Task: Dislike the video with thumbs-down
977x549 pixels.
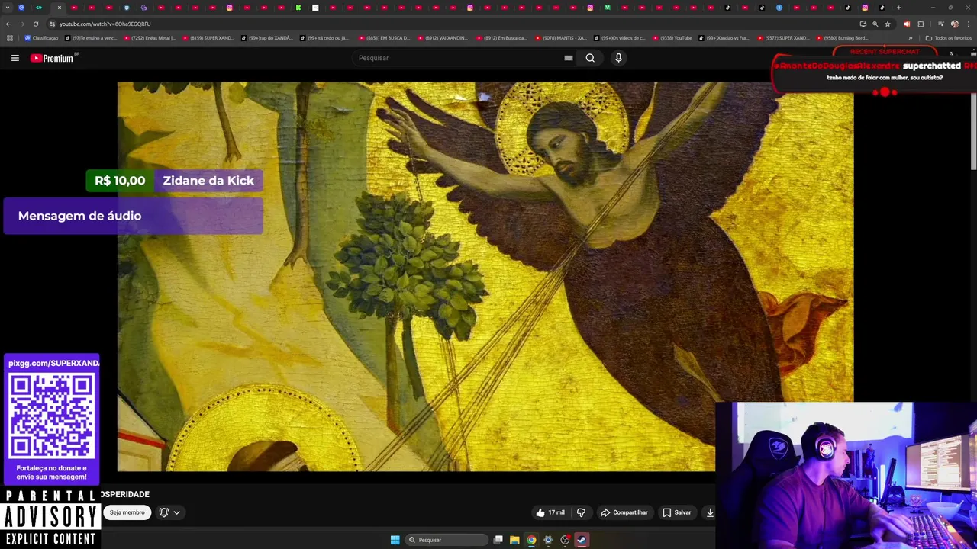Action: (x=581, y=512)
